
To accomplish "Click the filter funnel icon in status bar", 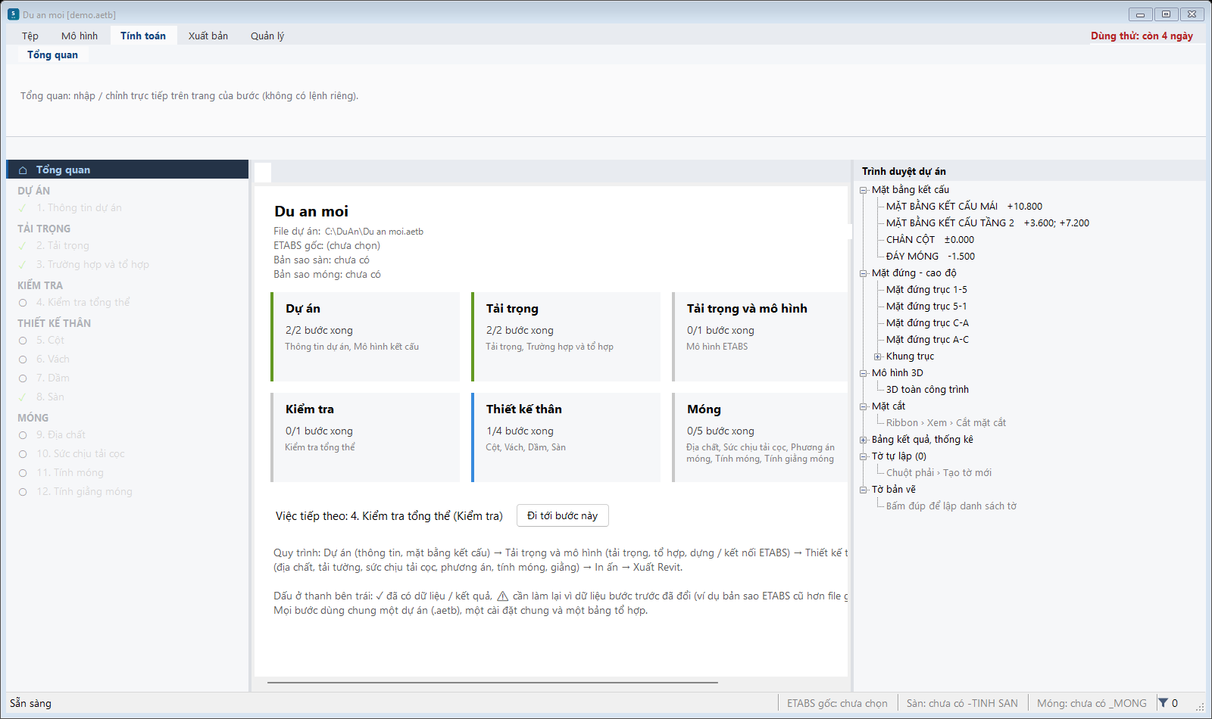I will pos(1163,703).
